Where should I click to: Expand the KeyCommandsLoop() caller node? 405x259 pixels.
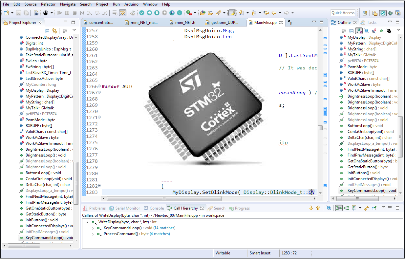93,228
